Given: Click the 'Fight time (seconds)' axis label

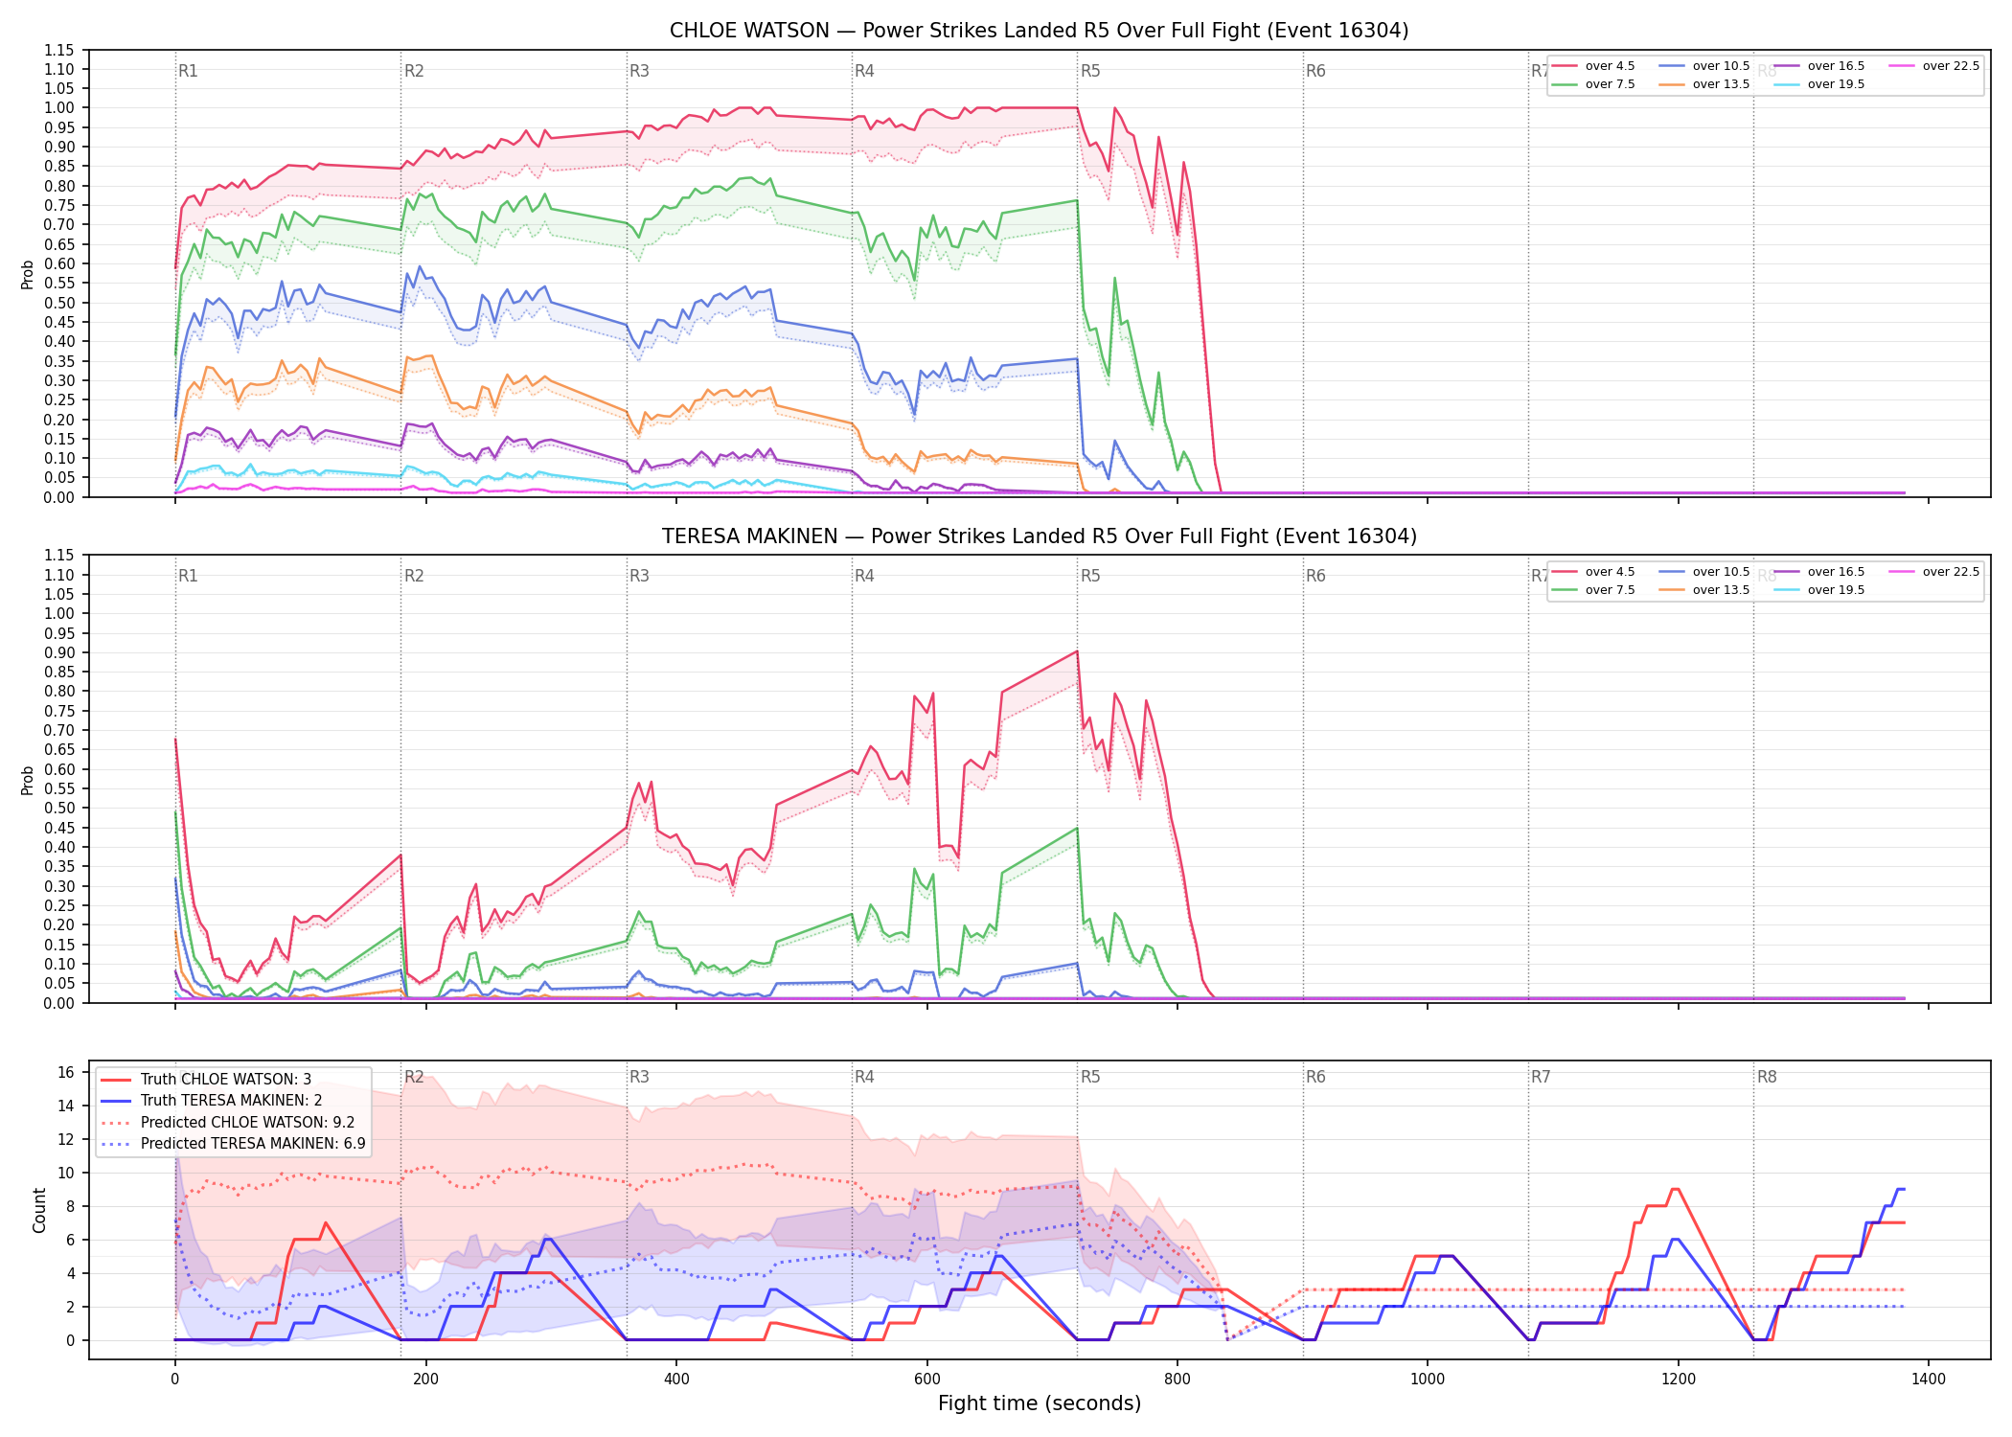Looking at the screenshot, I should [1040, 1404].
